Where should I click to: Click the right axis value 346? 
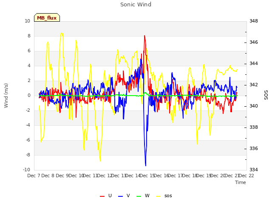click(254, 42)
